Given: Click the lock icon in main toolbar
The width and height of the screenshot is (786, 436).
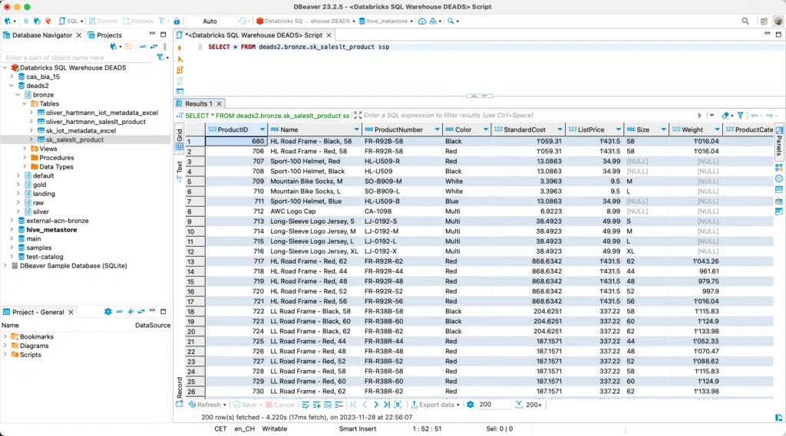Looking at the screenshot, I should click(x=177, y=21).
